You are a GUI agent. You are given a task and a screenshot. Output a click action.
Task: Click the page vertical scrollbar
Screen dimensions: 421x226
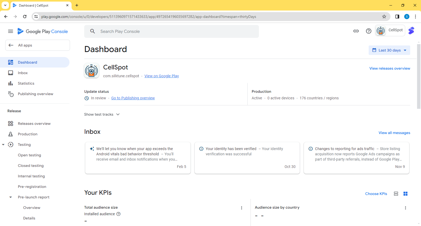pyautogui.click(x=419, y=76)
